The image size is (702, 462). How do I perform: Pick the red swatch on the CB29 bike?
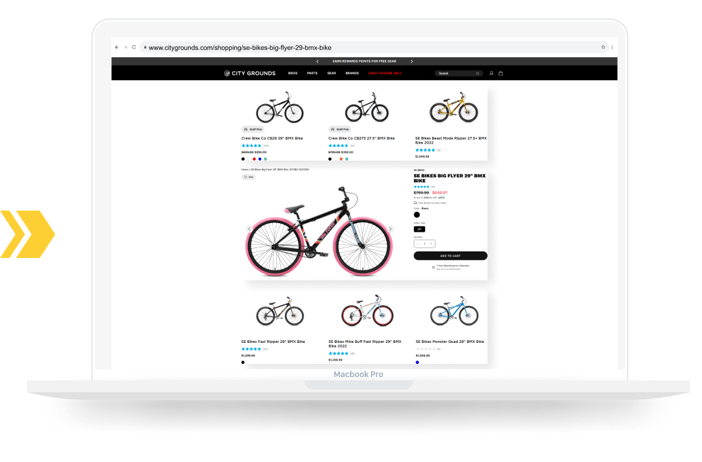tap(255, 159)
